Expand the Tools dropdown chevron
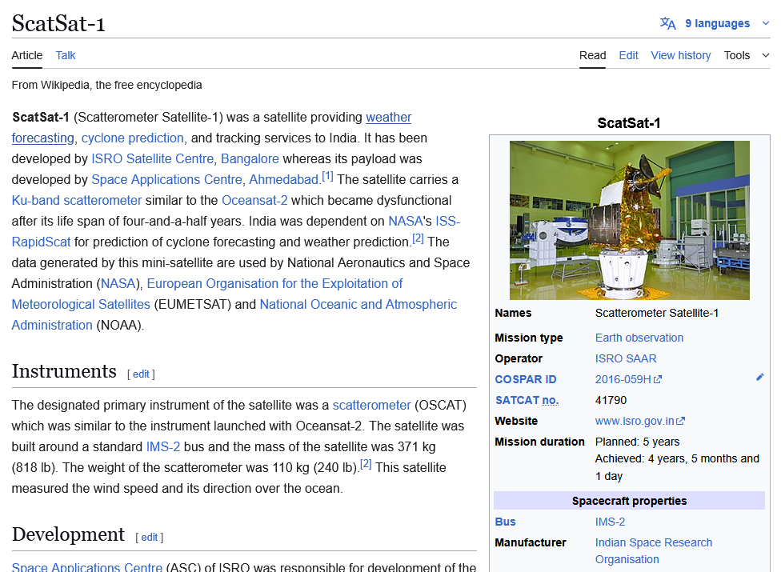The image size is (781, 572). pyautogui.click(x=766, y=55)
